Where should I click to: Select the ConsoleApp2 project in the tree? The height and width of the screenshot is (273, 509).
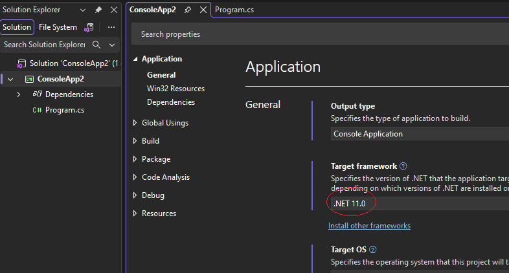[x=61, y=79]
